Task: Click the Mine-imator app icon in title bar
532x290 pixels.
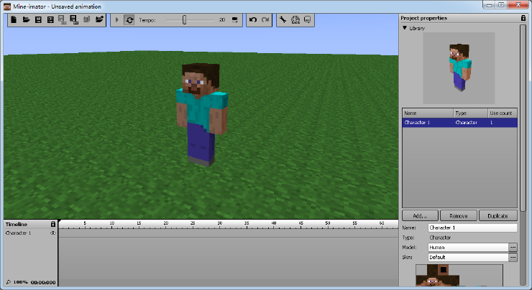Action: (x=7, y=6)
